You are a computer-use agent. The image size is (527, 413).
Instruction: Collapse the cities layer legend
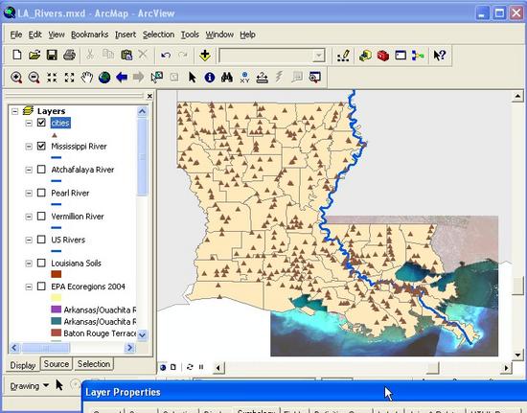29,123
